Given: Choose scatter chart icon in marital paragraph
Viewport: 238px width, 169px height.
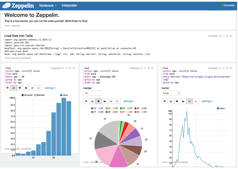Looking at the screenshot, I should [x=196, y=101].
